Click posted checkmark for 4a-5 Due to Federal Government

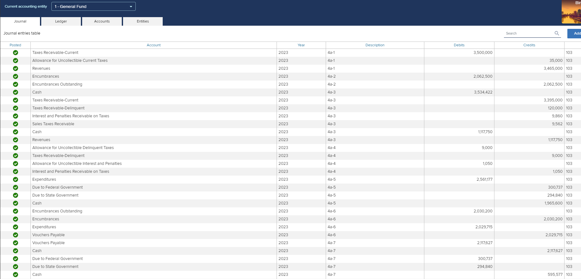coord(16,187)
